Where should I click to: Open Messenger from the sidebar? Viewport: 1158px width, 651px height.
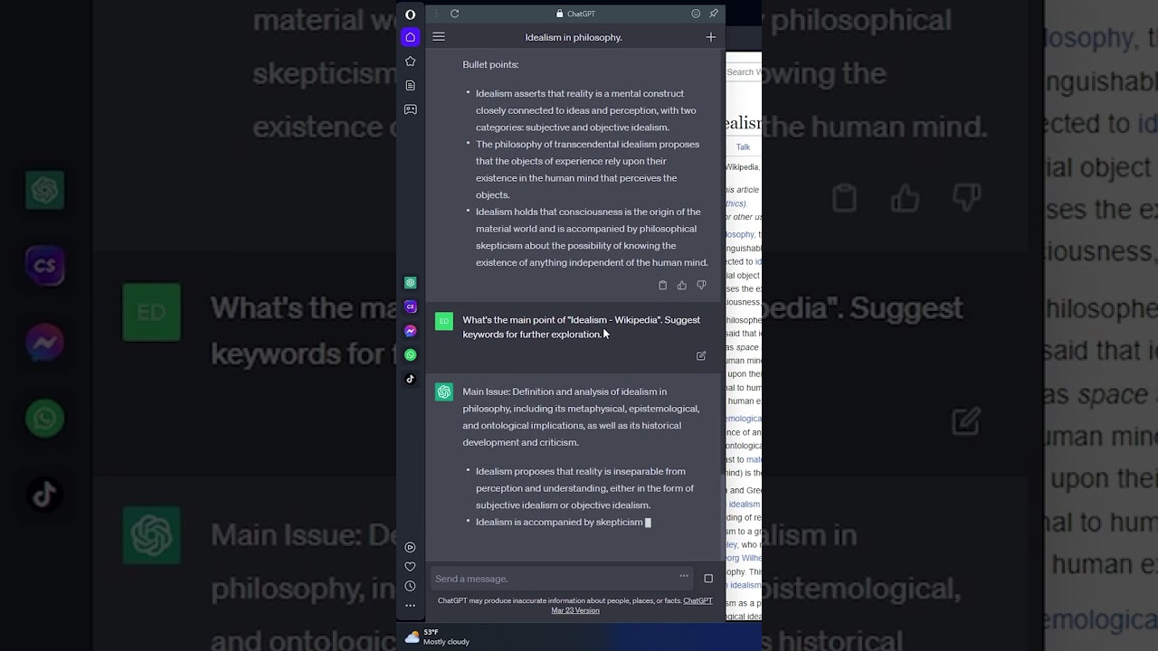tap(410, 331)
